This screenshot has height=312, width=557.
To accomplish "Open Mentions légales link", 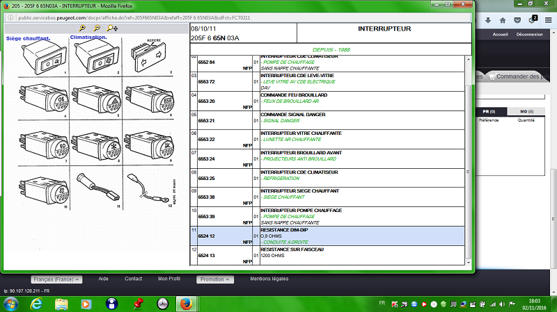I will [x=269, y=279].
